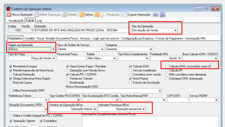Click the exit door icon in toolbar
Screen dimensions: 225x127
tap(162, 14)
